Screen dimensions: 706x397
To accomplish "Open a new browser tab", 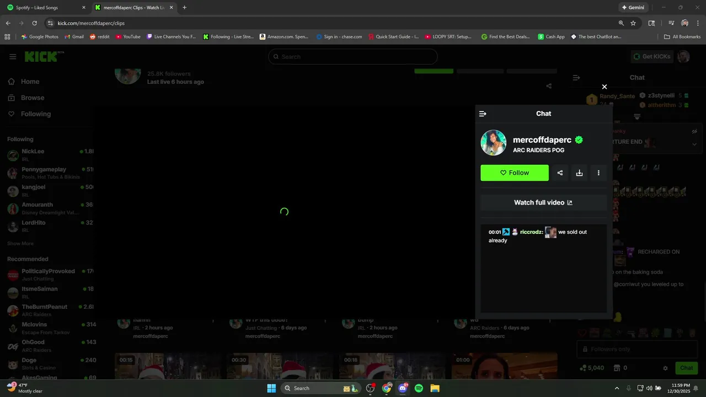I will pos(184,8).
